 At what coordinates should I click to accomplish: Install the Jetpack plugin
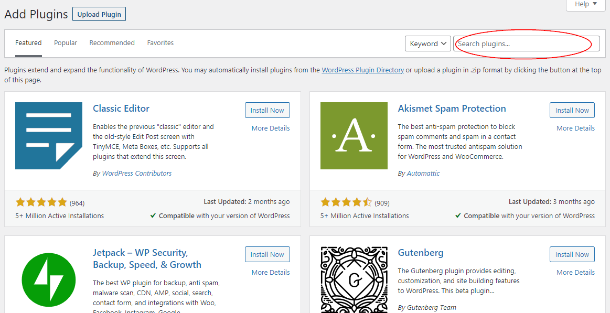click(267, 255)
